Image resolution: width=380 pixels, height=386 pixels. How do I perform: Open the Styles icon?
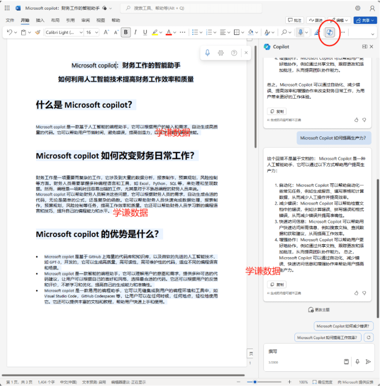(267, 32)
